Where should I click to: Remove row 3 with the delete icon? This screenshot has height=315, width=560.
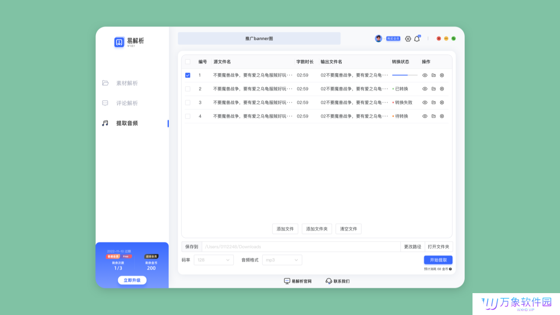click(442, 102)
